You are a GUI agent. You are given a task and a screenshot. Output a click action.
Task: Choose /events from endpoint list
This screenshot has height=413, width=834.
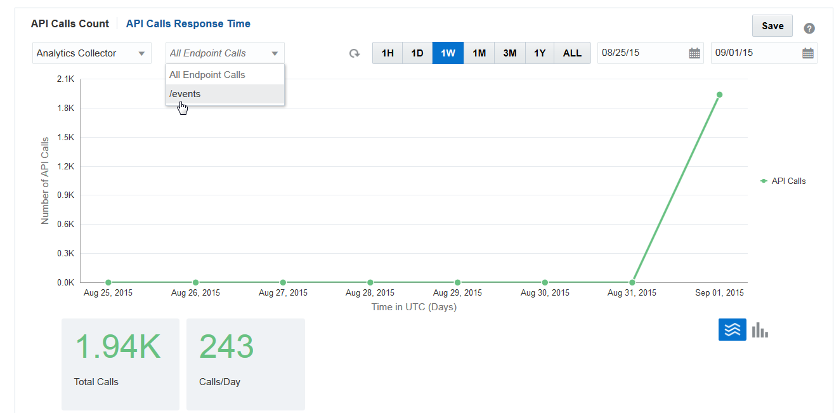click(x=225, y=94)
